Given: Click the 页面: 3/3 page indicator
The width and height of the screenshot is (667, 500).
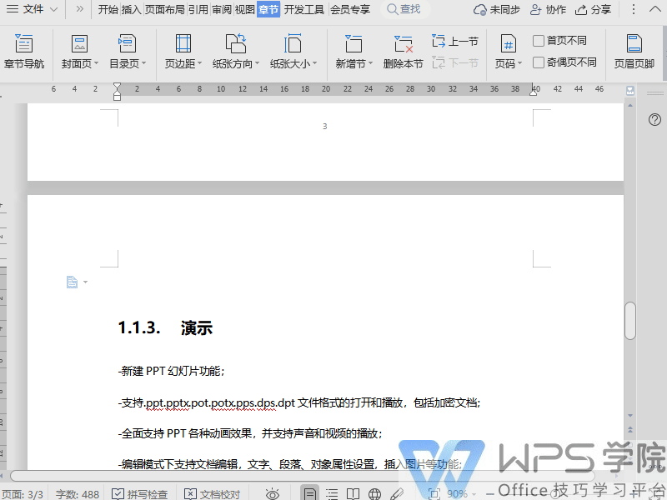Looking at the screenshot, I should (23, 494).
